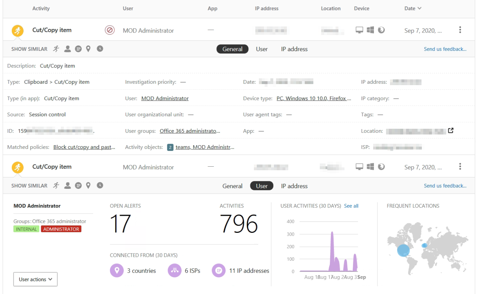Click the Activity column header
The height and width of the screenshot is (294, 477).
41,9
